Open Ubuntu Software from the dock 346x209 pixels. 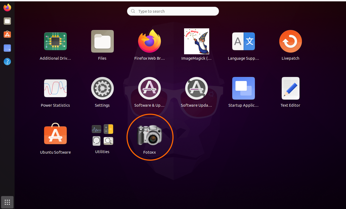pos(7,35)
